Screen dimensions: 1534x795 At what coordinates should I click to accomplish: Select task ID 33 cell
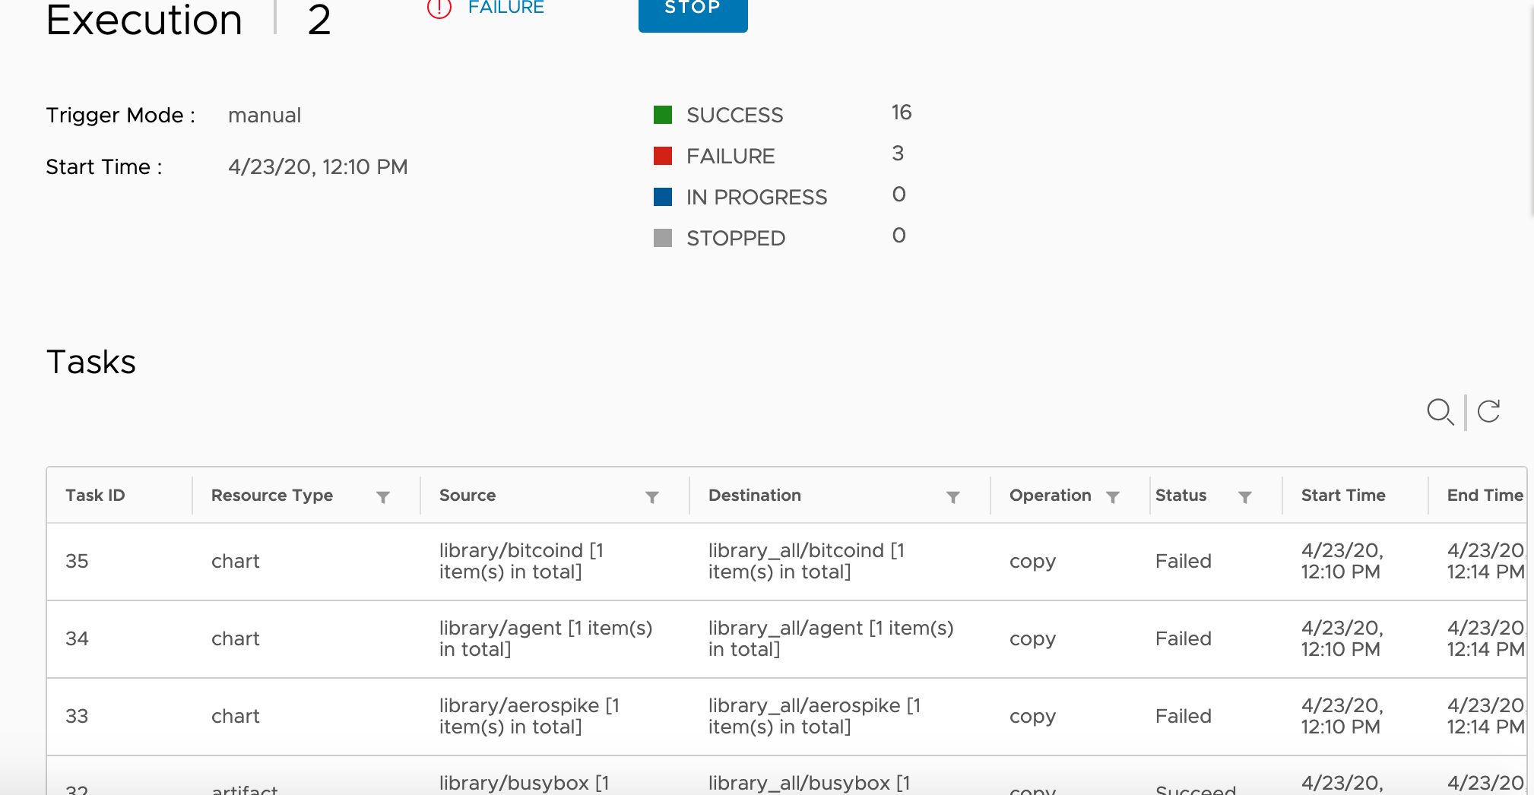coord(77,716)
